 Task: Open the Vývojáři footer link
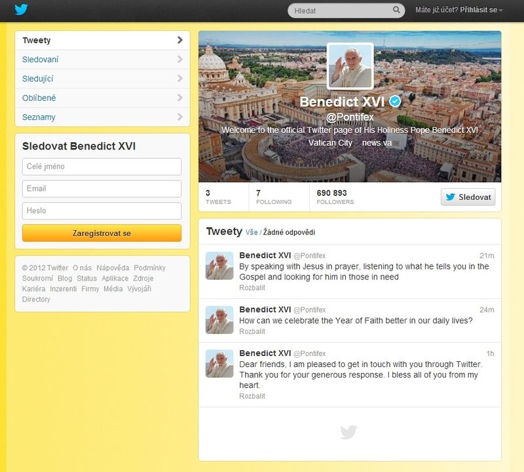[139, 288]
